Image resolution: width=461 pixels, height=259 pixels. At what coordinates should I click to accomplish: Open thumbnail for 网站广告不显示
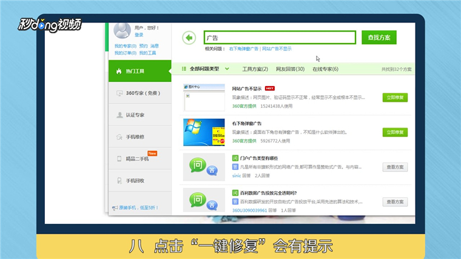tap(204, 97)
